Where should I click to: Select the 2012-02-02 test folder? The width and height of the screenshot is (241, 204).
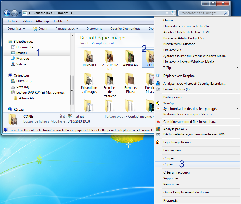[110, 60]
